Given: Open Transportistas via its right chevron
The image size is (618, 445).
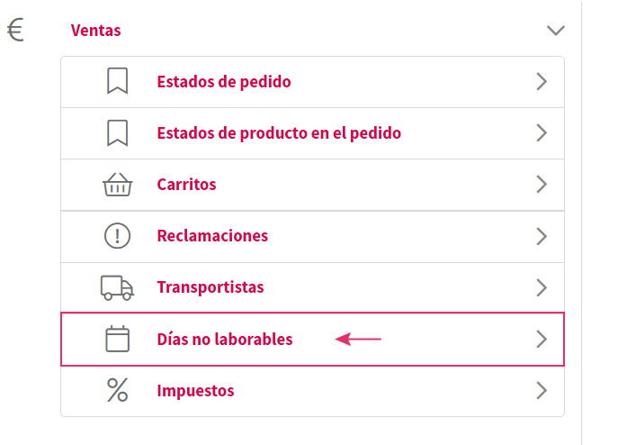Looking at the screenshot, I should pyautogui.click(x=542, y=287).
